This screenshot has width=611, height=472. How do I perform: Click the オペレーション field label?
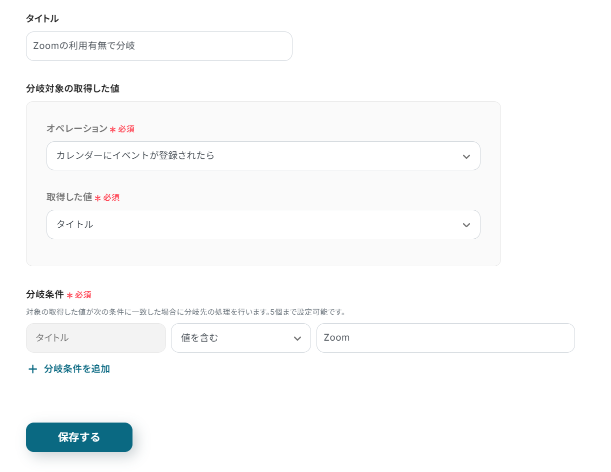tap(77, 129)
